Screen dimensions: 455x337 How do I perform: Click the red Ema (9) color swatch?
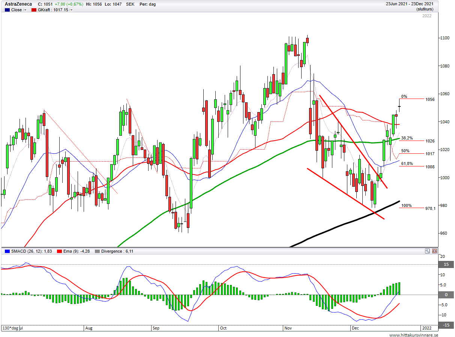pos(59,251)
